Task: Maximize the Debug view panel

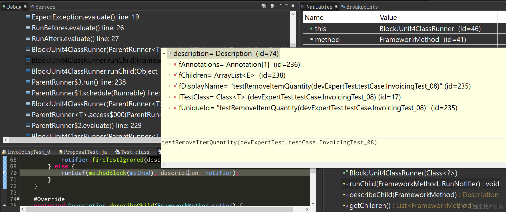Action: click(x=293, y=5)
